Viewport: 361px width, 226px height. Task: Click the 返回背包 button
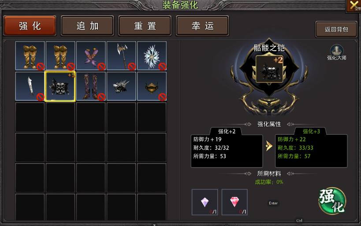click(x=336, y=29)
